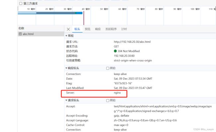
Task: Click the response Connection keep-alive value
Action: 120,74
